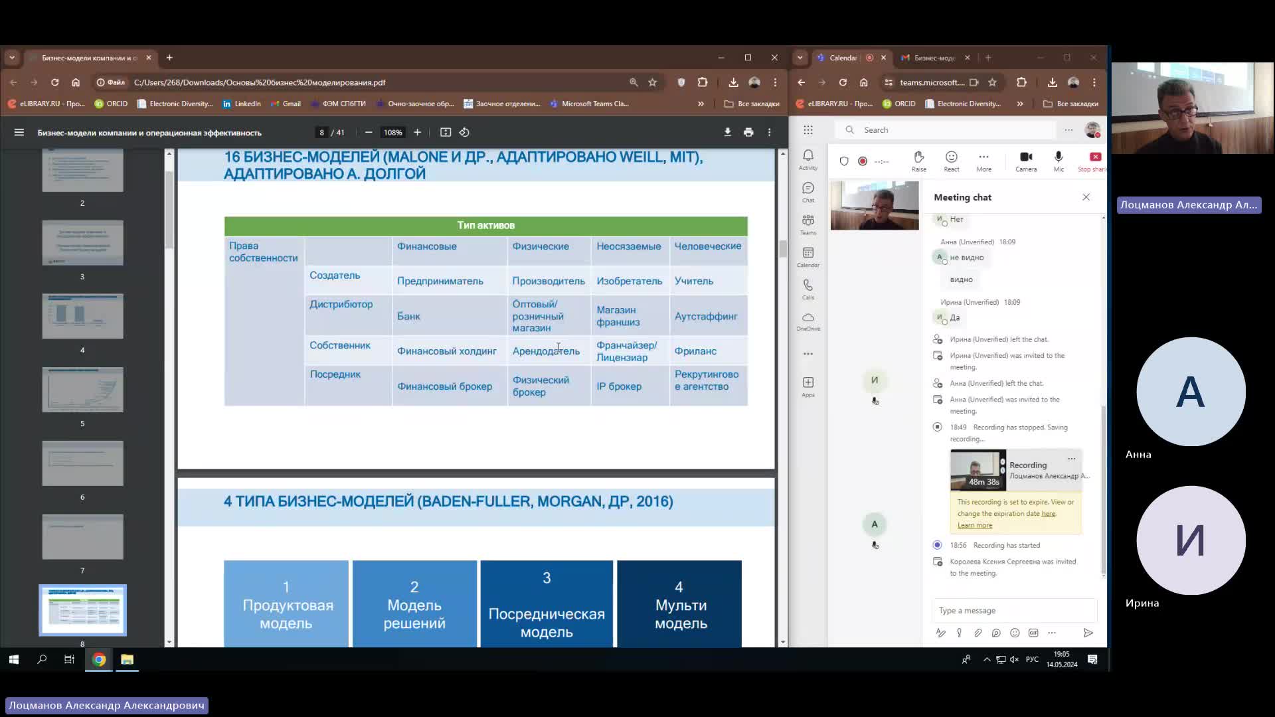Viewport: 1275px width, 717px height.
Task: Click the Learn more link
Action: click(x=975, y=525)
